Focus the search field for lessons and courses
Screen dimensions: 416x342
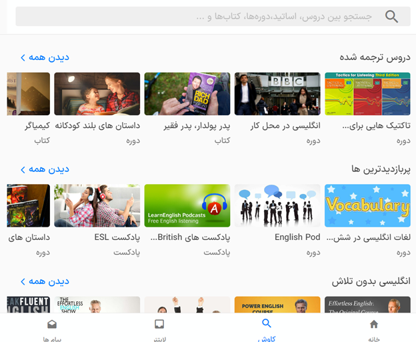tap(213, 17)
